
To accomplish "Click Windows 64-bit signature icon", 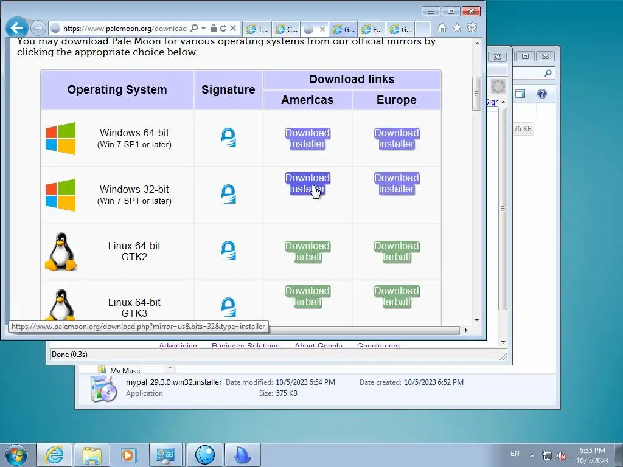I will [x=228, y=137].
